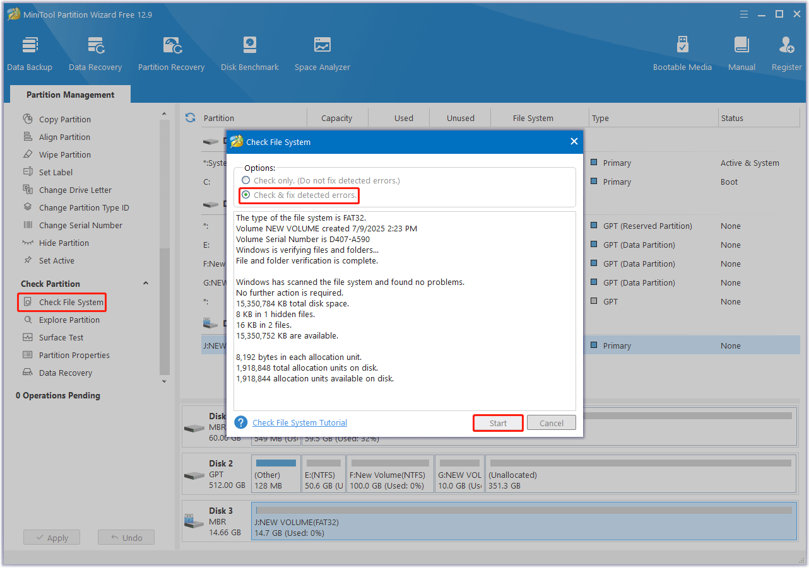This screenshot has height=568, width=809.
Task: Select Copy Partition in sidebar
Action: pos(65,119)
